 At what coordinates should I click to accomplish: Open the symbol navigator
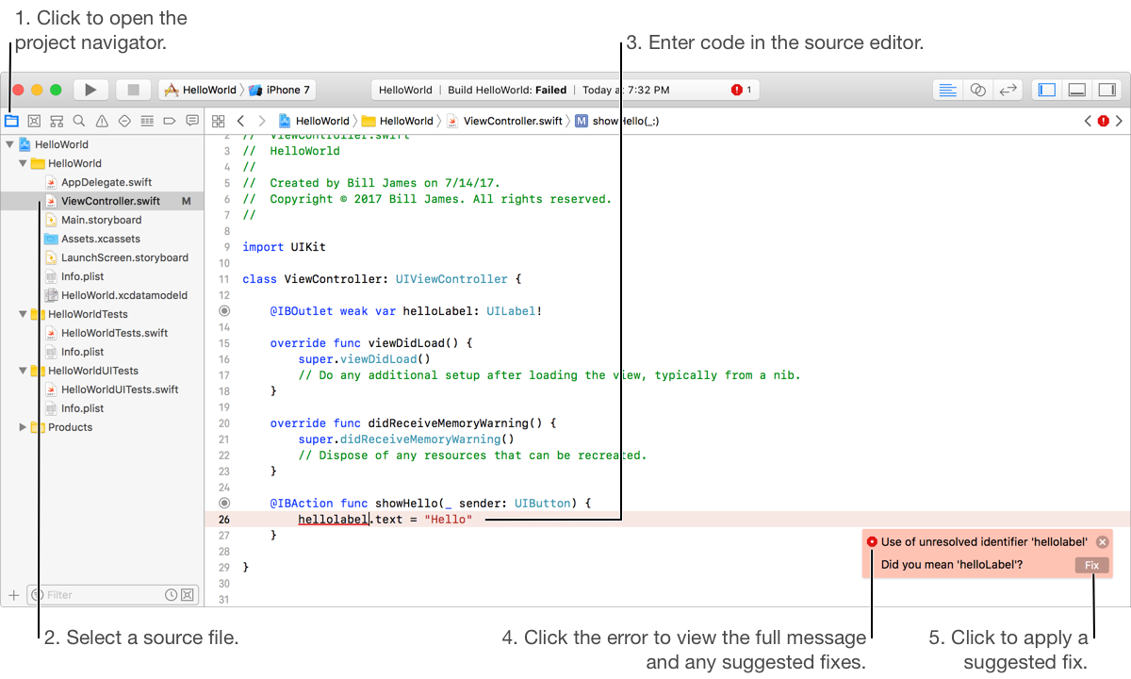tap(57, 121)
